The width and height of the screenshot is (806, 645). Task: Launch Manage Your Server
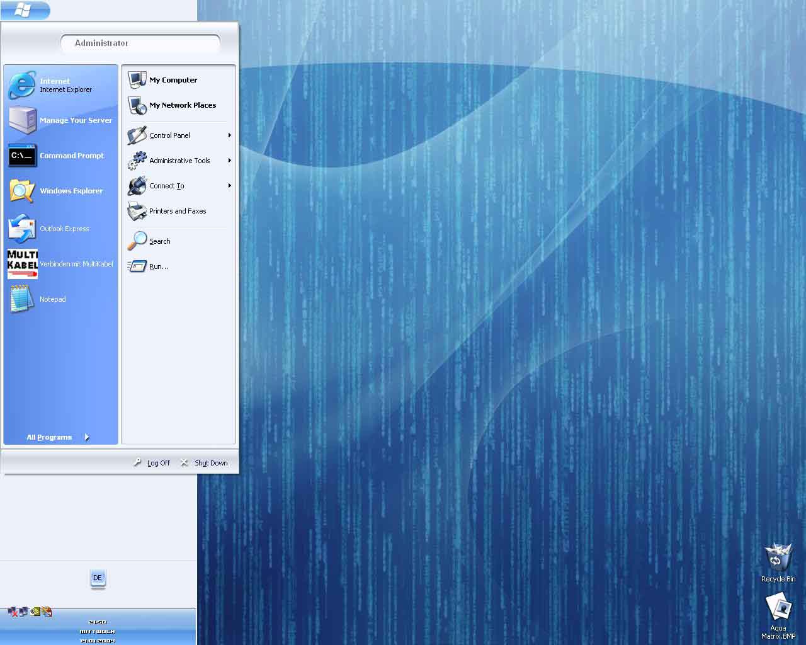[x=61, y=120]
